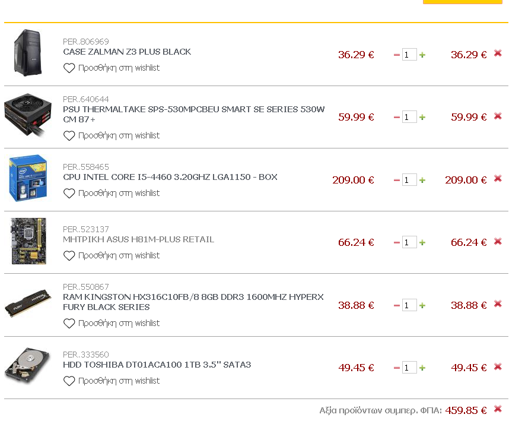Click the heart icon for the ASUS motherboard
Screen dimensions: 525x427
(x=69, y=255)
